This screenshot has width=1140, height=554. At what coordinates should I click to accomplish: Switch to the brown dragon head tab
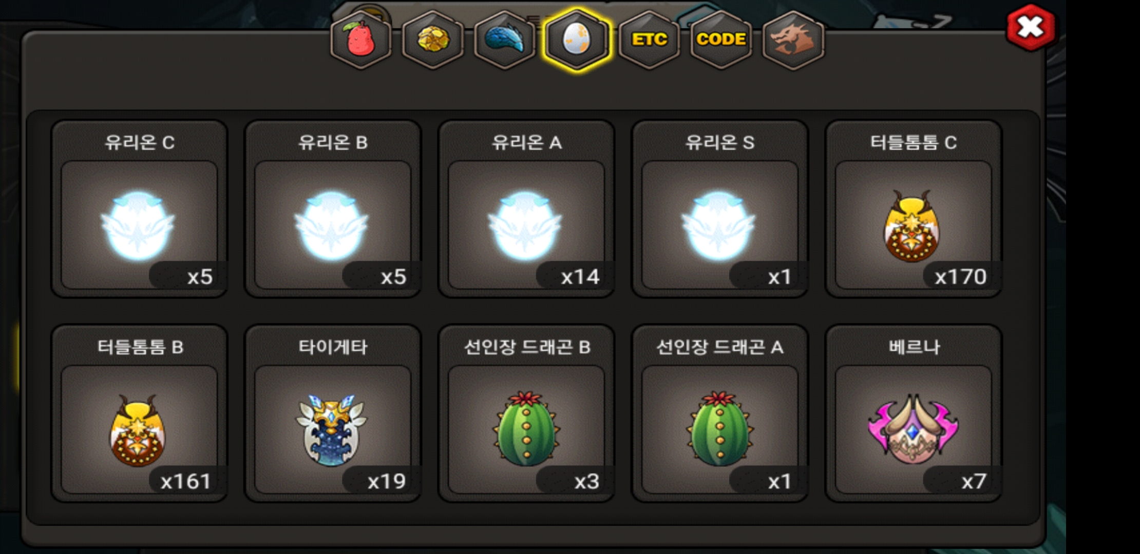(x=793, y=39)
